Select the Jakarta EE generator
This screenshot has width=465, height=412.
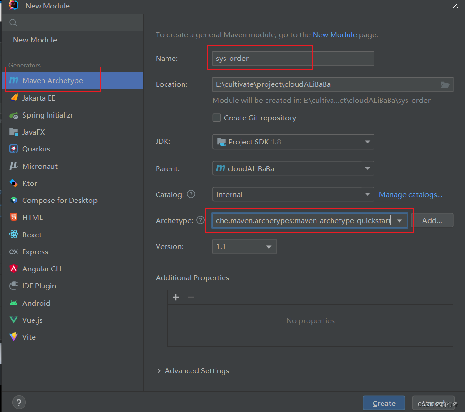pos(73,98)
